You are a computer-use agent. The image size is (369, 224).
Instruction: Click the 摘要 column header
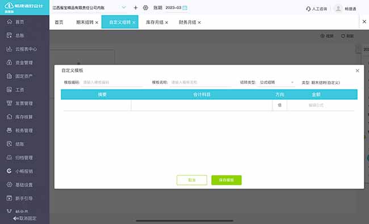pyautogui.click(x=102, y=95)
